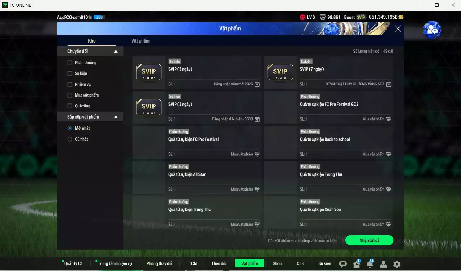Screen dimensions: 461x271
Task: Enable the Phần thưởng filter checkbox
Action: [70, 63]
